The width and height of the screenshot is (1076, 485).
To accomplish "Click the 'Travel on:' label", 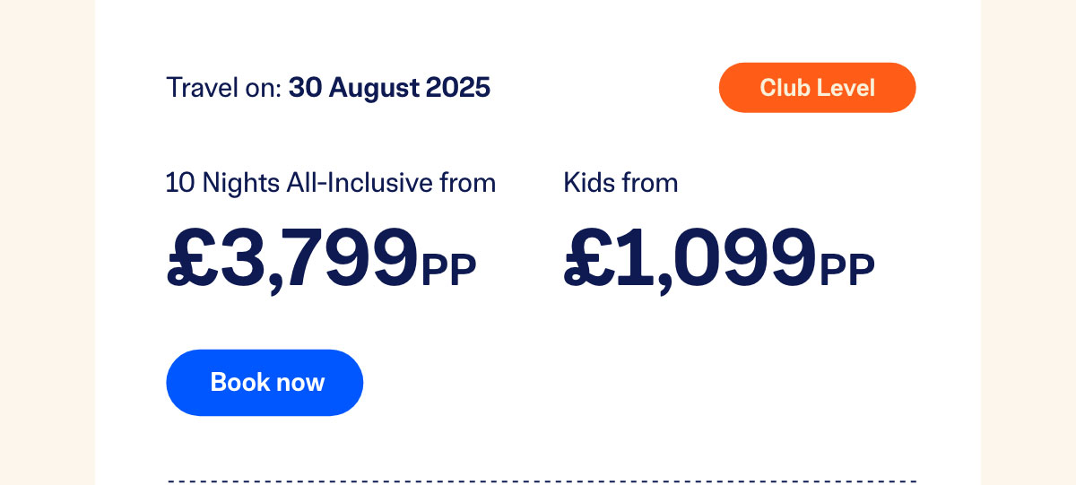I will 224,88.
